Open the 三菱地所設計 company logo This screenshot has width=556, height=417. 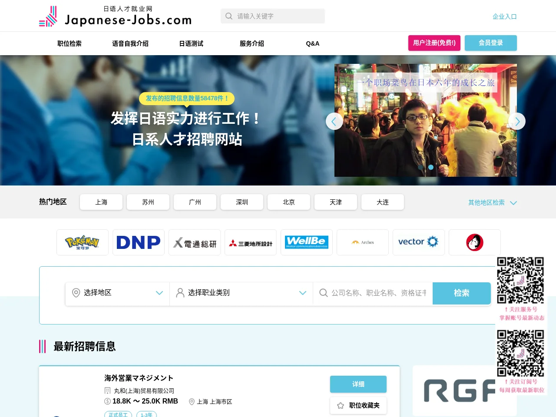click(251, 242)
